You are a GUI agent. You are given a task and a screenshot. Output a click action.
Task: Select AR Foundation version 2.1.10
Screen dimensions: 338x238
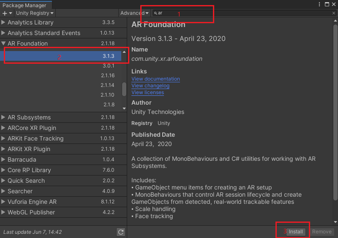[x=61, y=95]
